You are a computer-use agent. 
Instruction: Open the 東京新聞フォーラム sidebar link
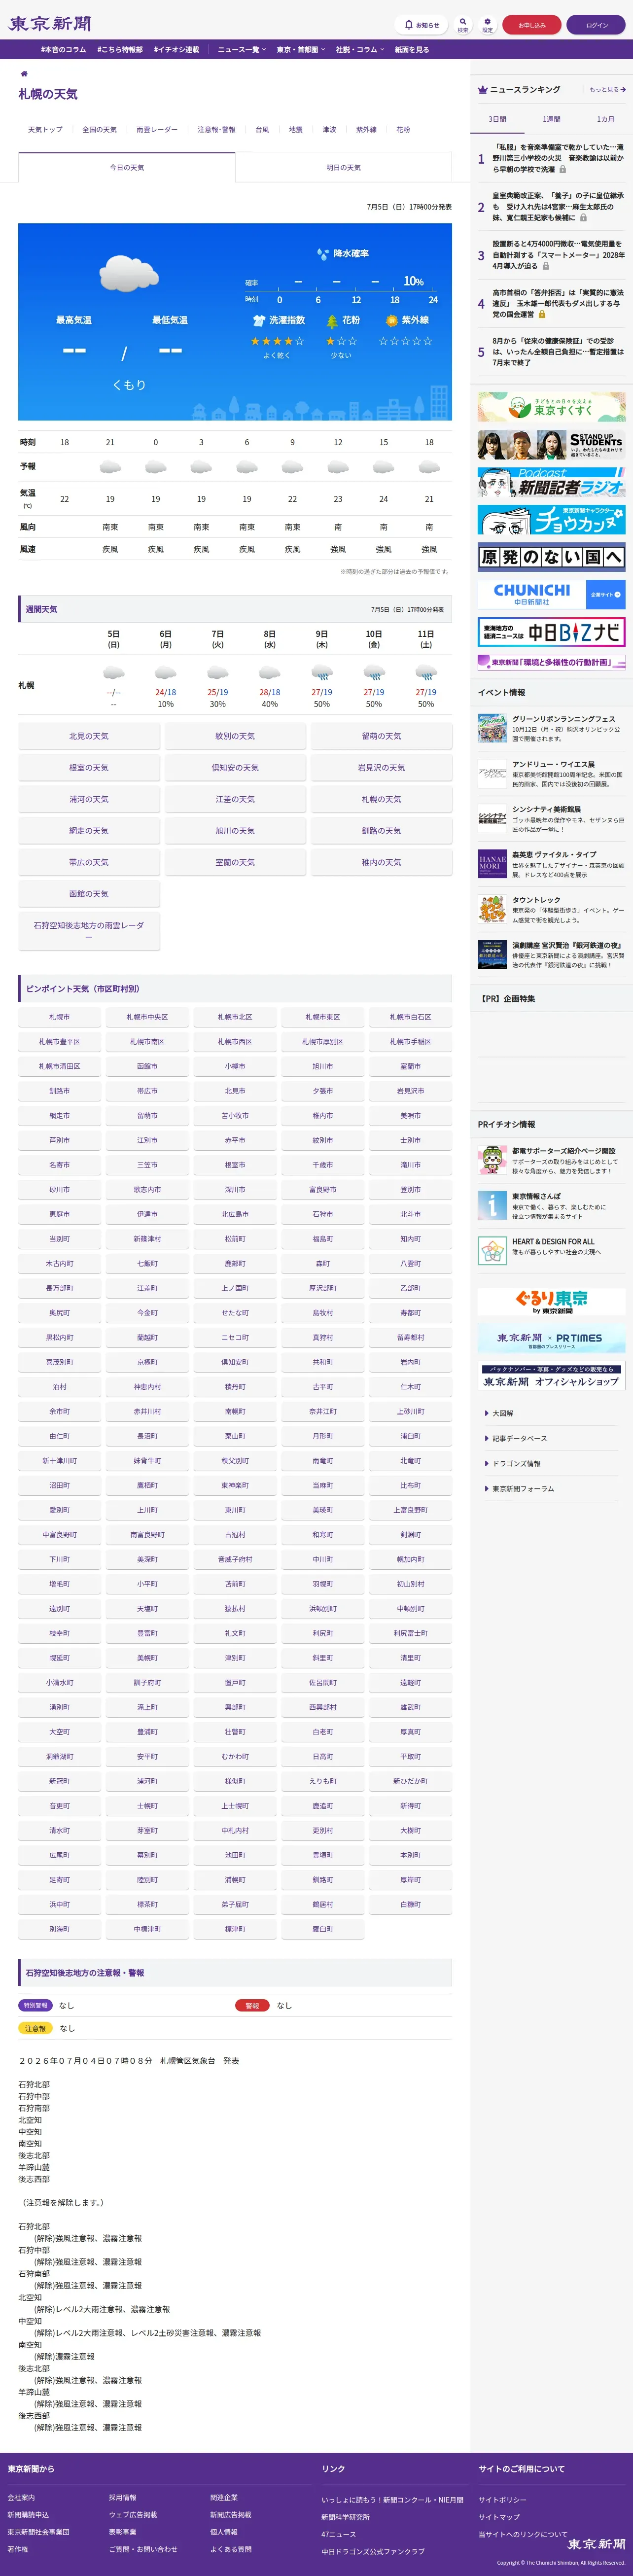point(522,1489)
